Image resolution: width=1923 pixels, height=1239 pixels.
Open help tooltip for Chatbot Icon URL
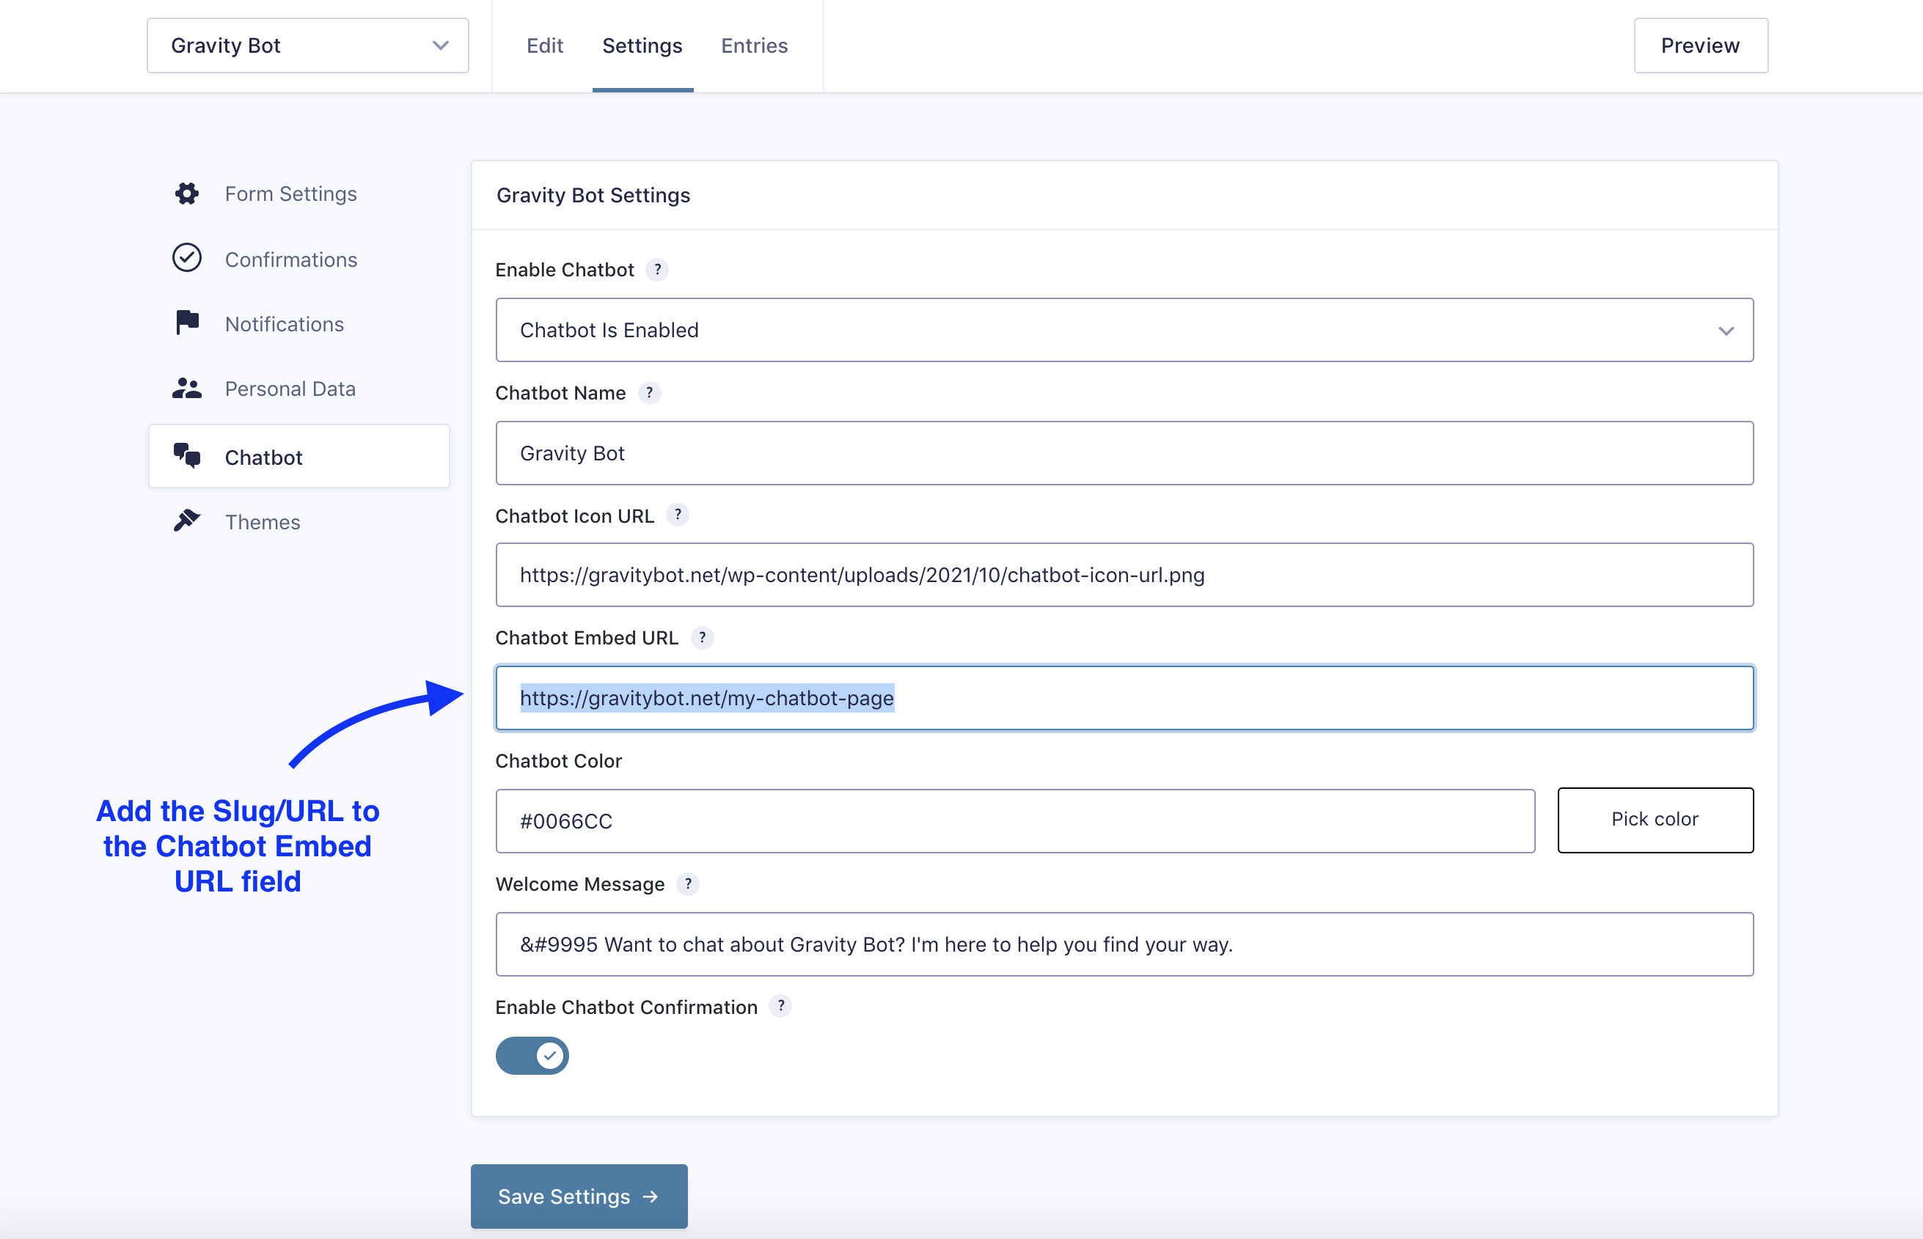[678, 515]
